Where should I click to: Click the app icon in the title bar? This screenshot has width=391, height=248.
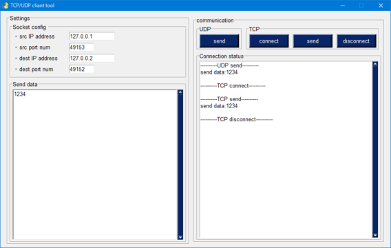[x=5, y=6]
